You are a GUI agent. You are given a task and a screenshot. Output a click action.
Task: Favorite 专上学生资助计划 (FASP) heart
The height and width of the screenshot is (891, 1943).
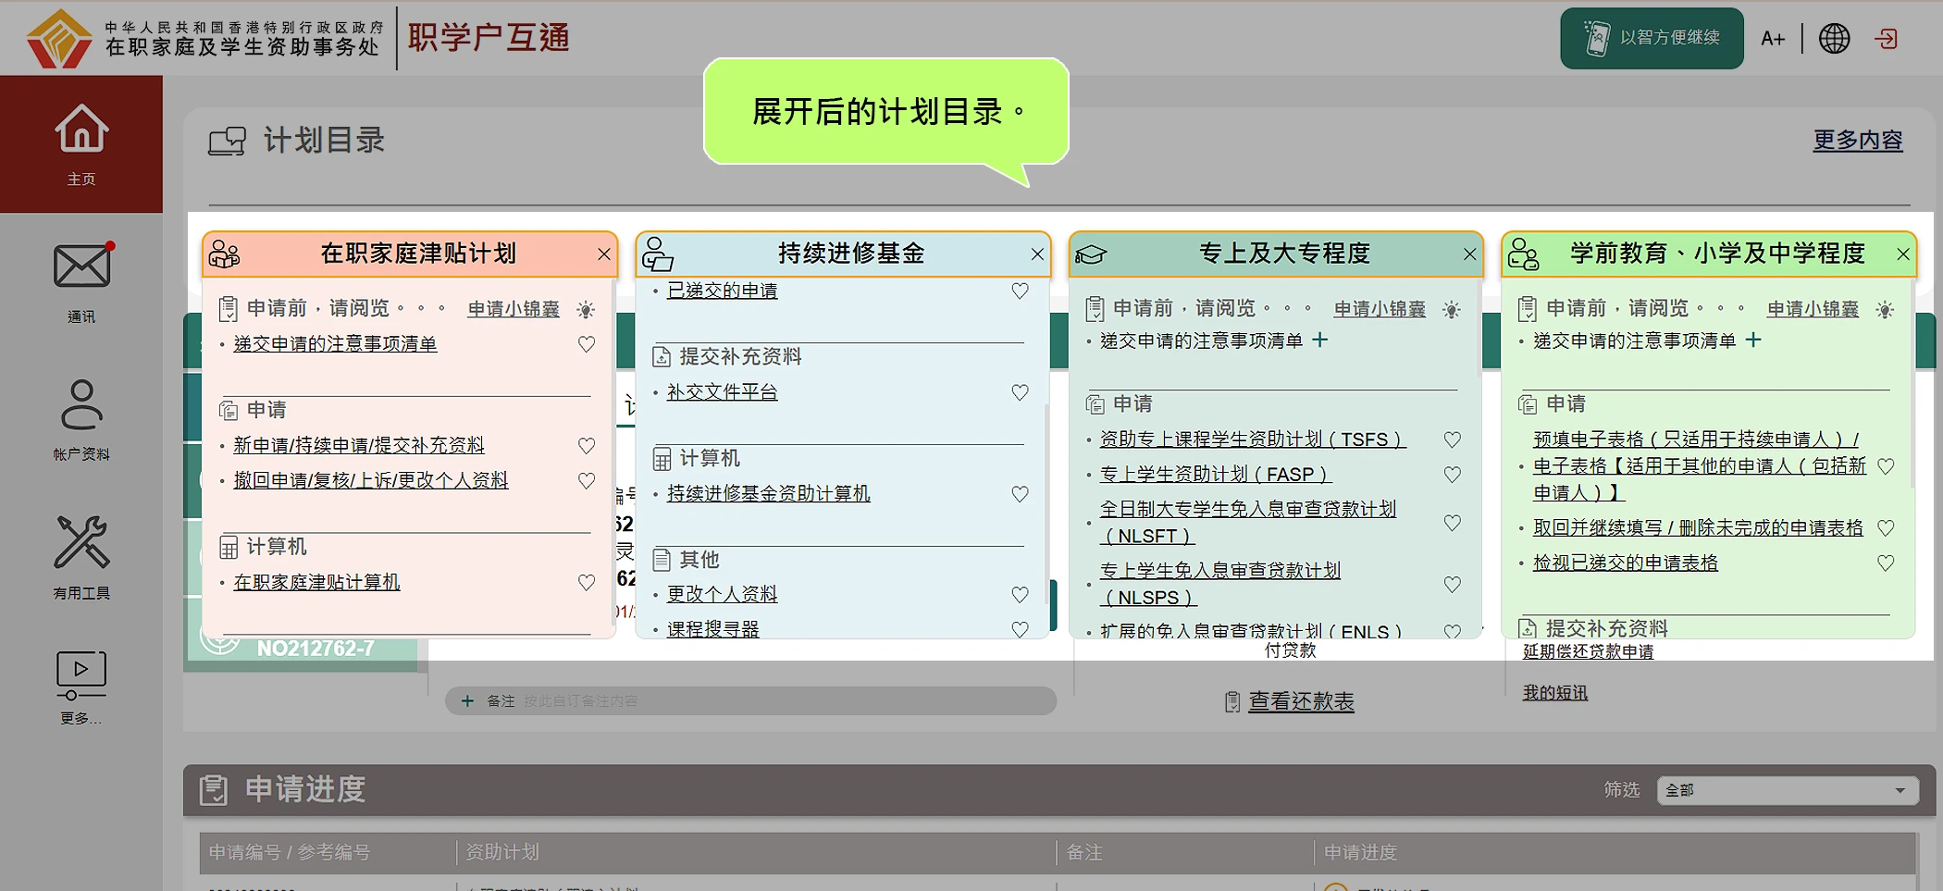click(x=1453, y=475)
